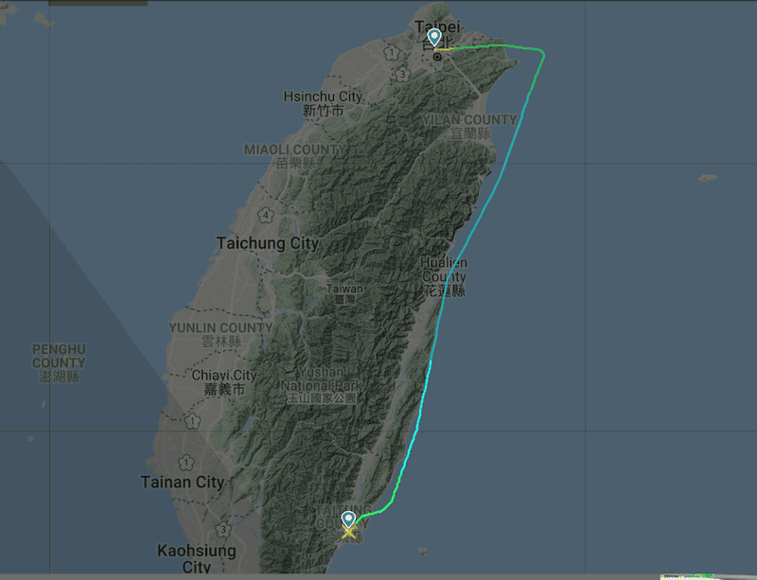Screen dimensions: 757x580
Task: Click the departure pin marker at Taipei
Action: [434, 38]
